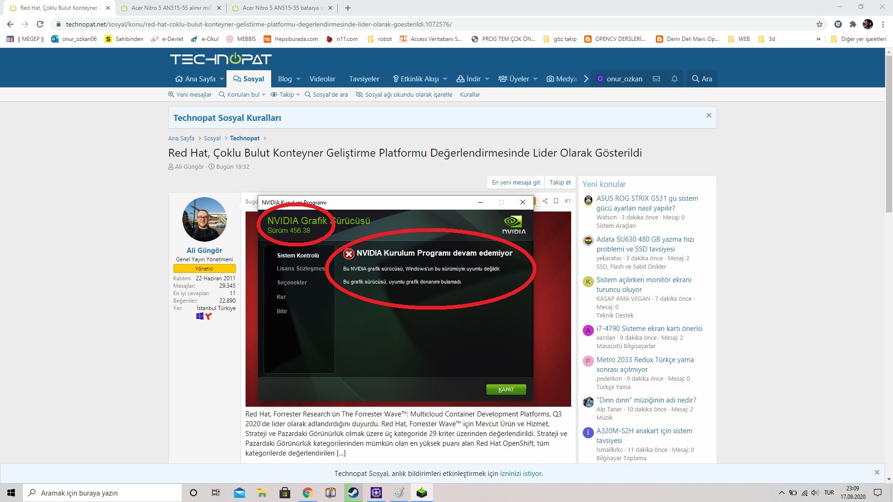The height and width of the screenshot is (502, 893).
Task: Open Chrome extensions puzzle icon
Action: pyautogui.click(x=853, y=24)
